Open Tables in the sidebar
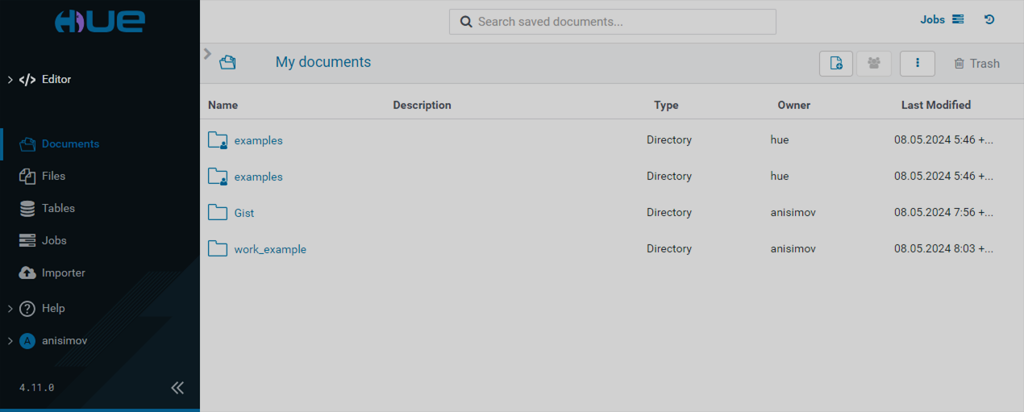 (58, 208)
